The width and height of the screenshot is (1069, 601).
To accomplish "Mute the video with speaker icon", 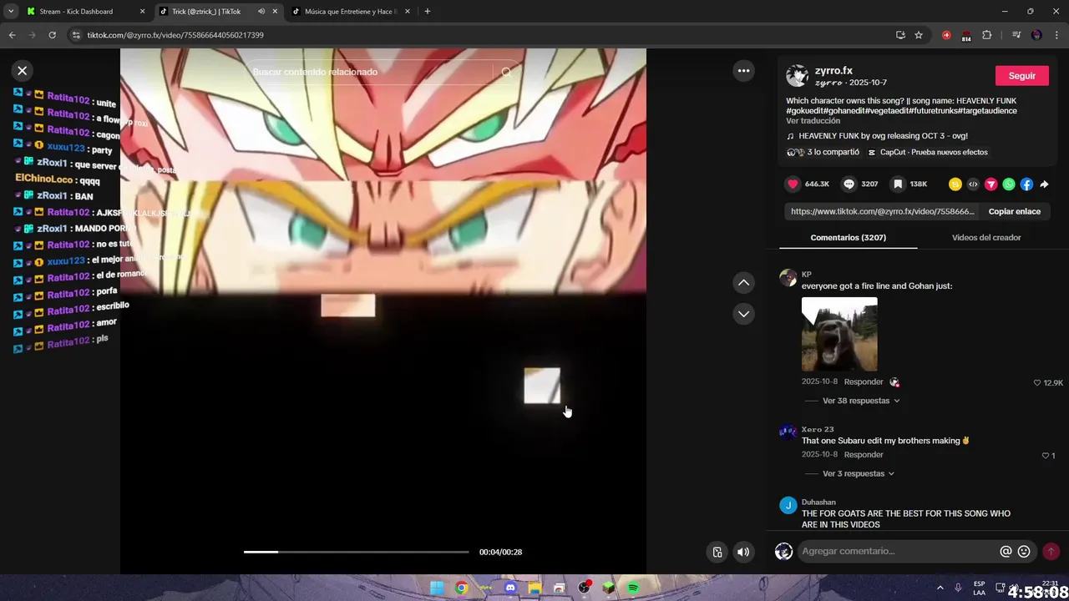I will point(743,552).
